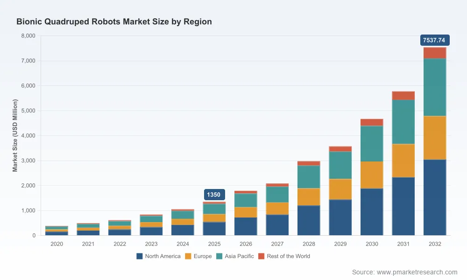The image size is (467, 280).
Task: Click the 1,000 y-axis tick label
Action: click(x=28, y=210)
